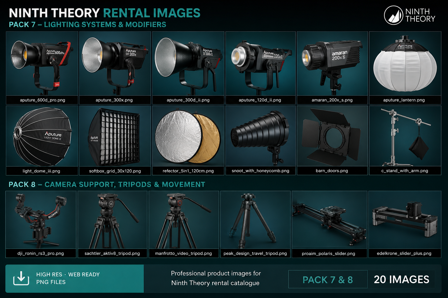The height and width of the screenshot is (298, 448).
Task: Click the Ninth Theory wordmark text
Action: coord(420,15)
